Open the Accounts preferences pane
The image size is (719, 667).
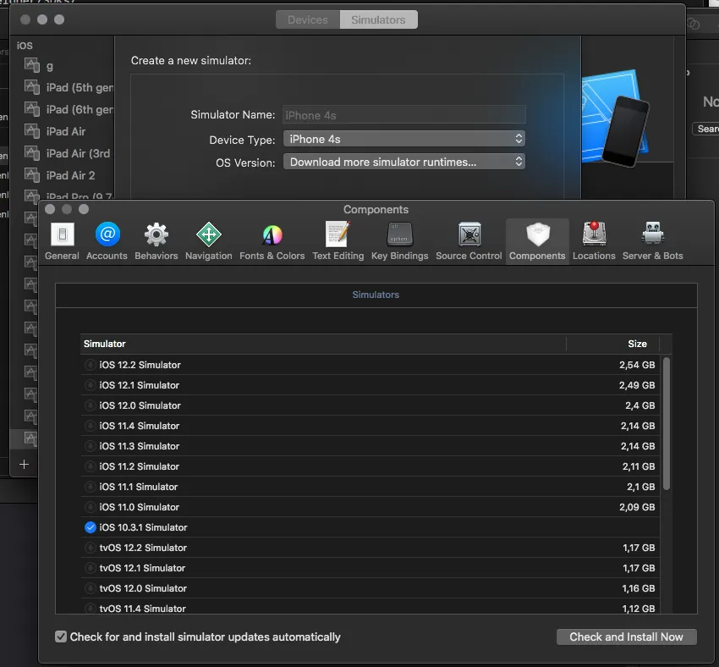pyautogui.click(x=107, y=241)
